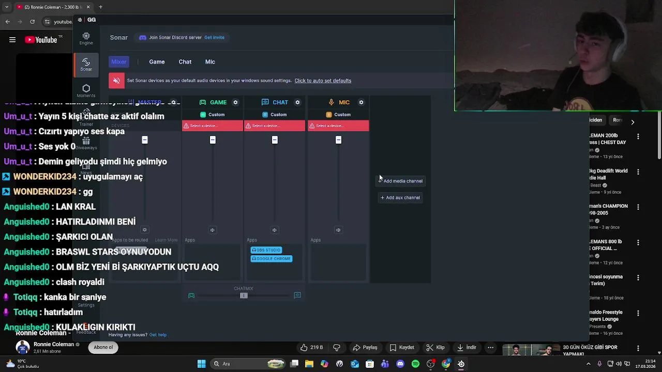Viewport: 662px width, 372px height.
Task: Switch to the Mic tab
Action: [x=210, y=61]
